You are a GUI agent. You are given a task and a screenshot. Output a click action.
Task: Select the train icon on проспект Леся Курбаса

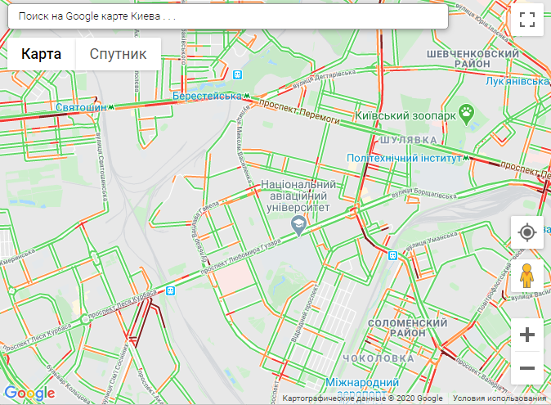170,290
